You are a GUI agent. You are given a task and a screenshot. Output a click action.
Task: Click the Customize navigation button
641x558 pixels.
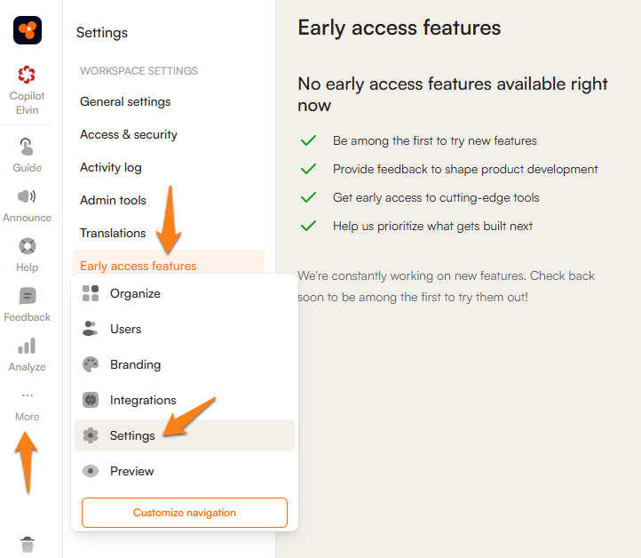185,513
